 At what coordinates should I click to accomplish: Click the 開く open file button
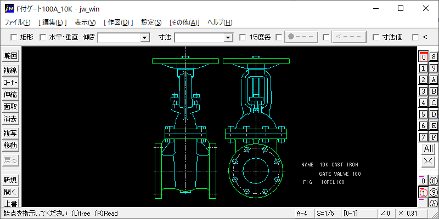tap(10, 192)
